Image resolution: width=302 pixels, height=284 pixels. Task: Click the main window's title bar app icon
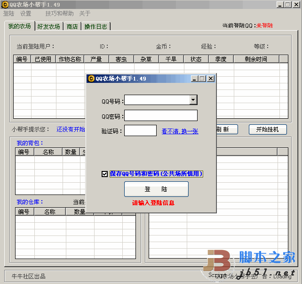click(x=5, y=4)
